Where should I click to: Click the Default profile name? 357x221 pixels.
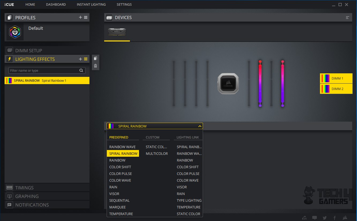[36, 28]
